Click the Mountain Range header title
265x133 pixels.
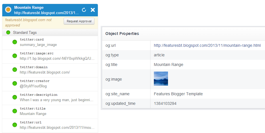[29, 7]
